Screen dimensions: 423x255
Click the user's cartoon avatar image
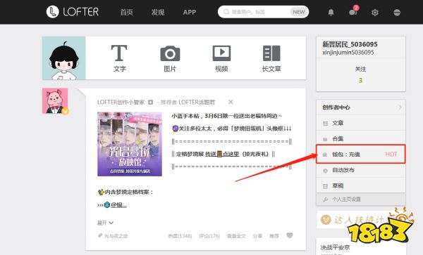(x=64, y=58)
